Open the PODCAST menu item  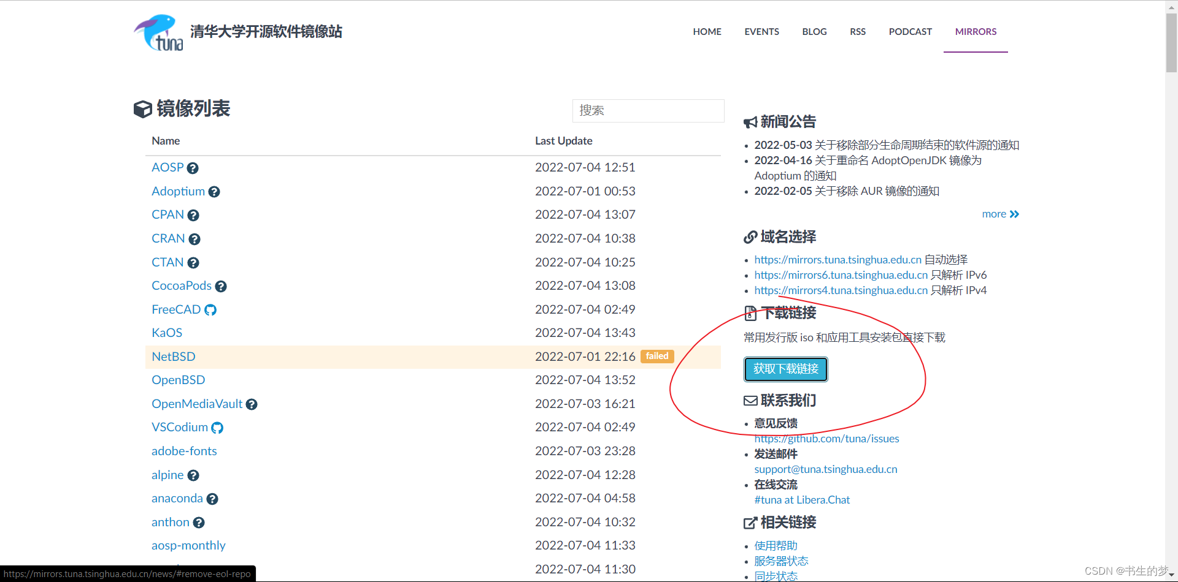[x=910, y=31]
